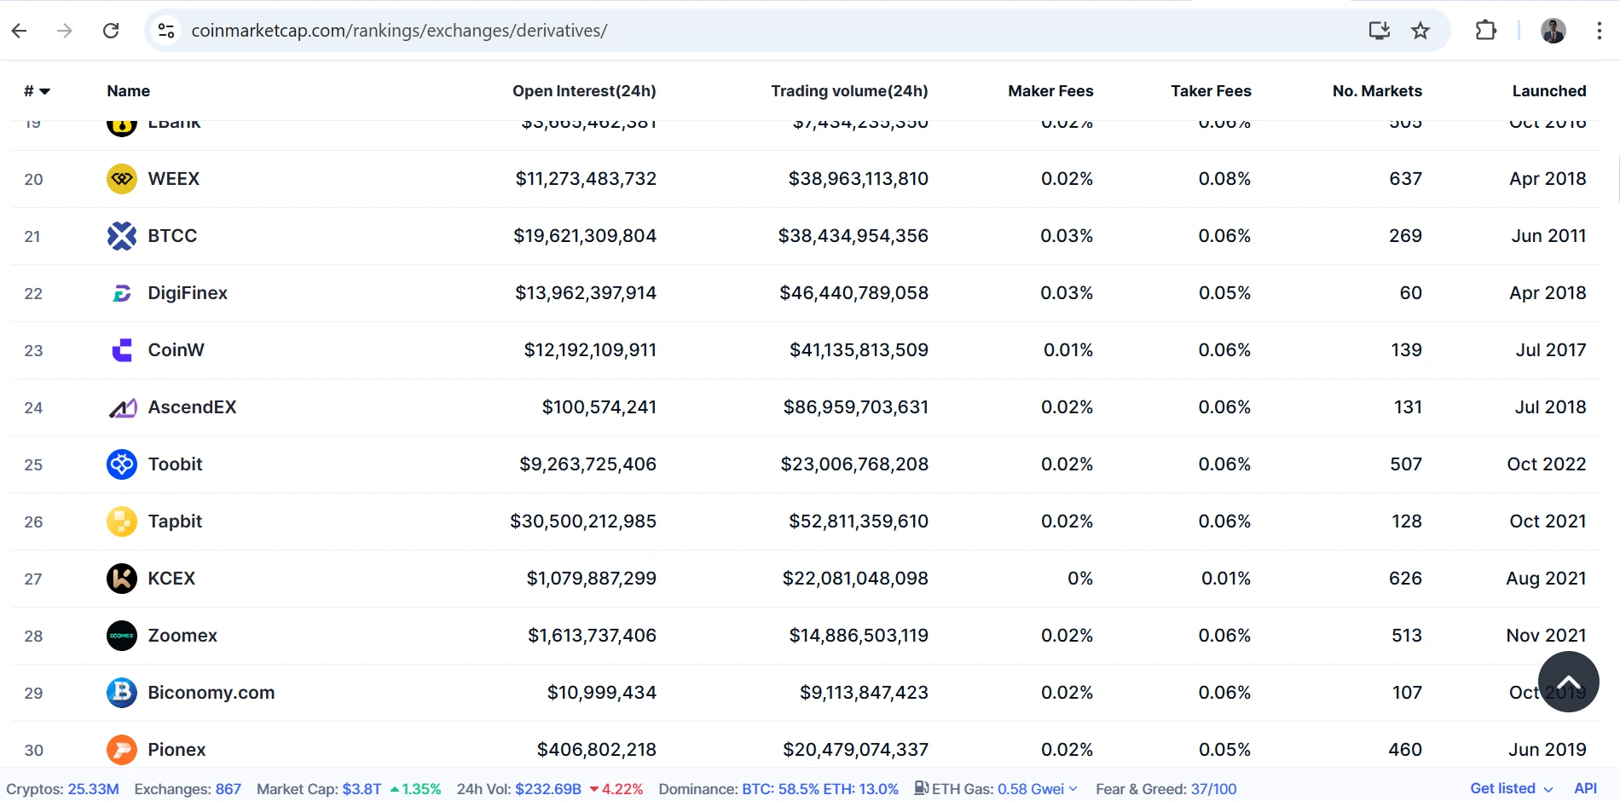This screenshot has height=801, width=1620.
Task: Open the Biconomy.com exchange link
Action: click(211, 693)
